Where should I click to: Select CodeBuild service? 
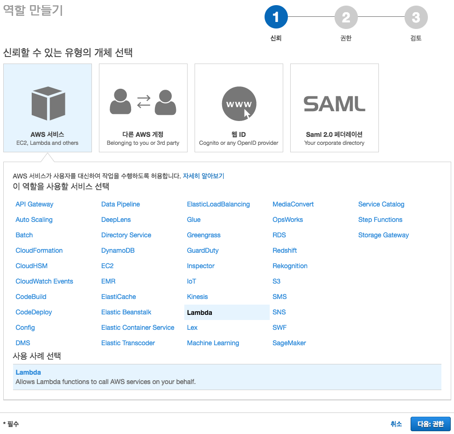[x=31, y=297]
